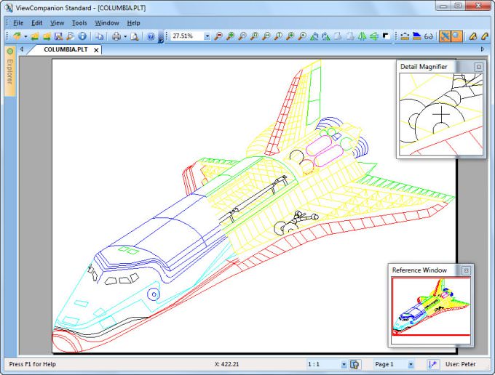Click the zoom window magnifier icon
Screen dimensions: 495x375
coord(242,36)
